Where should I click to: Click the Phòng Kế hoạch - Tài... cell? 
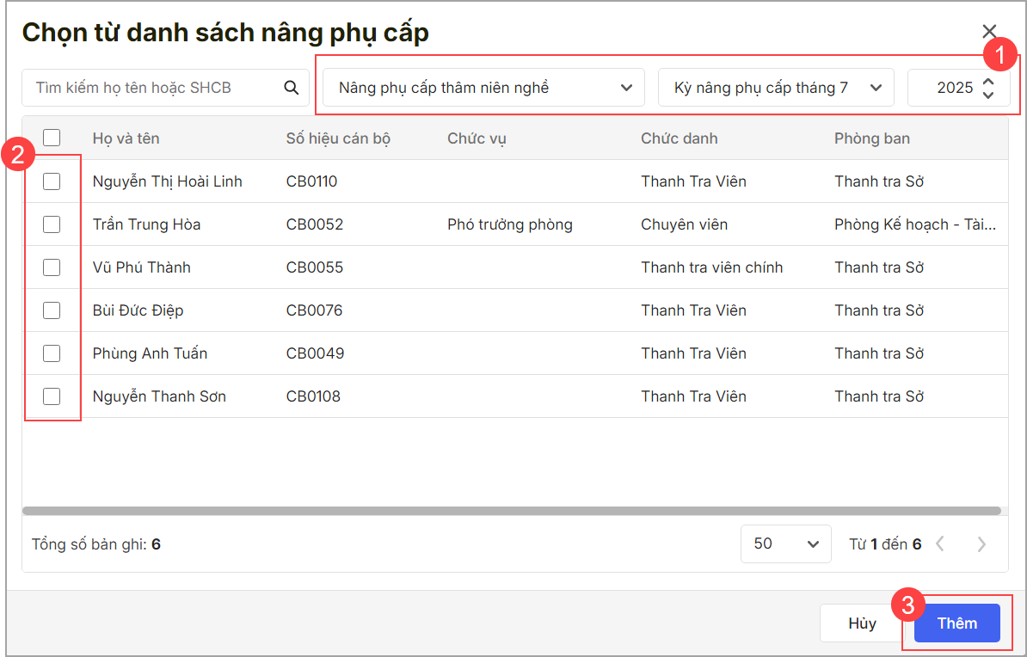click(x=915, y=224)
